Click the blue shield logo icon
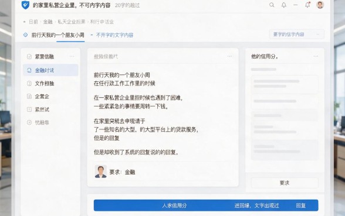This screenshot has width=345, height=216. [x=25, y=5]
